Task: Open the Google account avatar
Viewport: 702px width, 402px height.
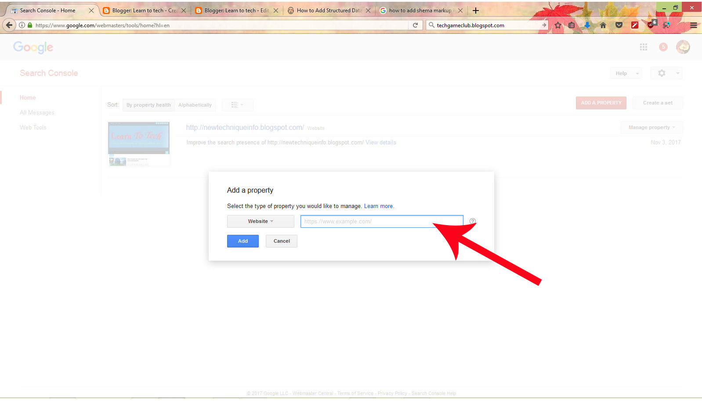Action: 683,47
